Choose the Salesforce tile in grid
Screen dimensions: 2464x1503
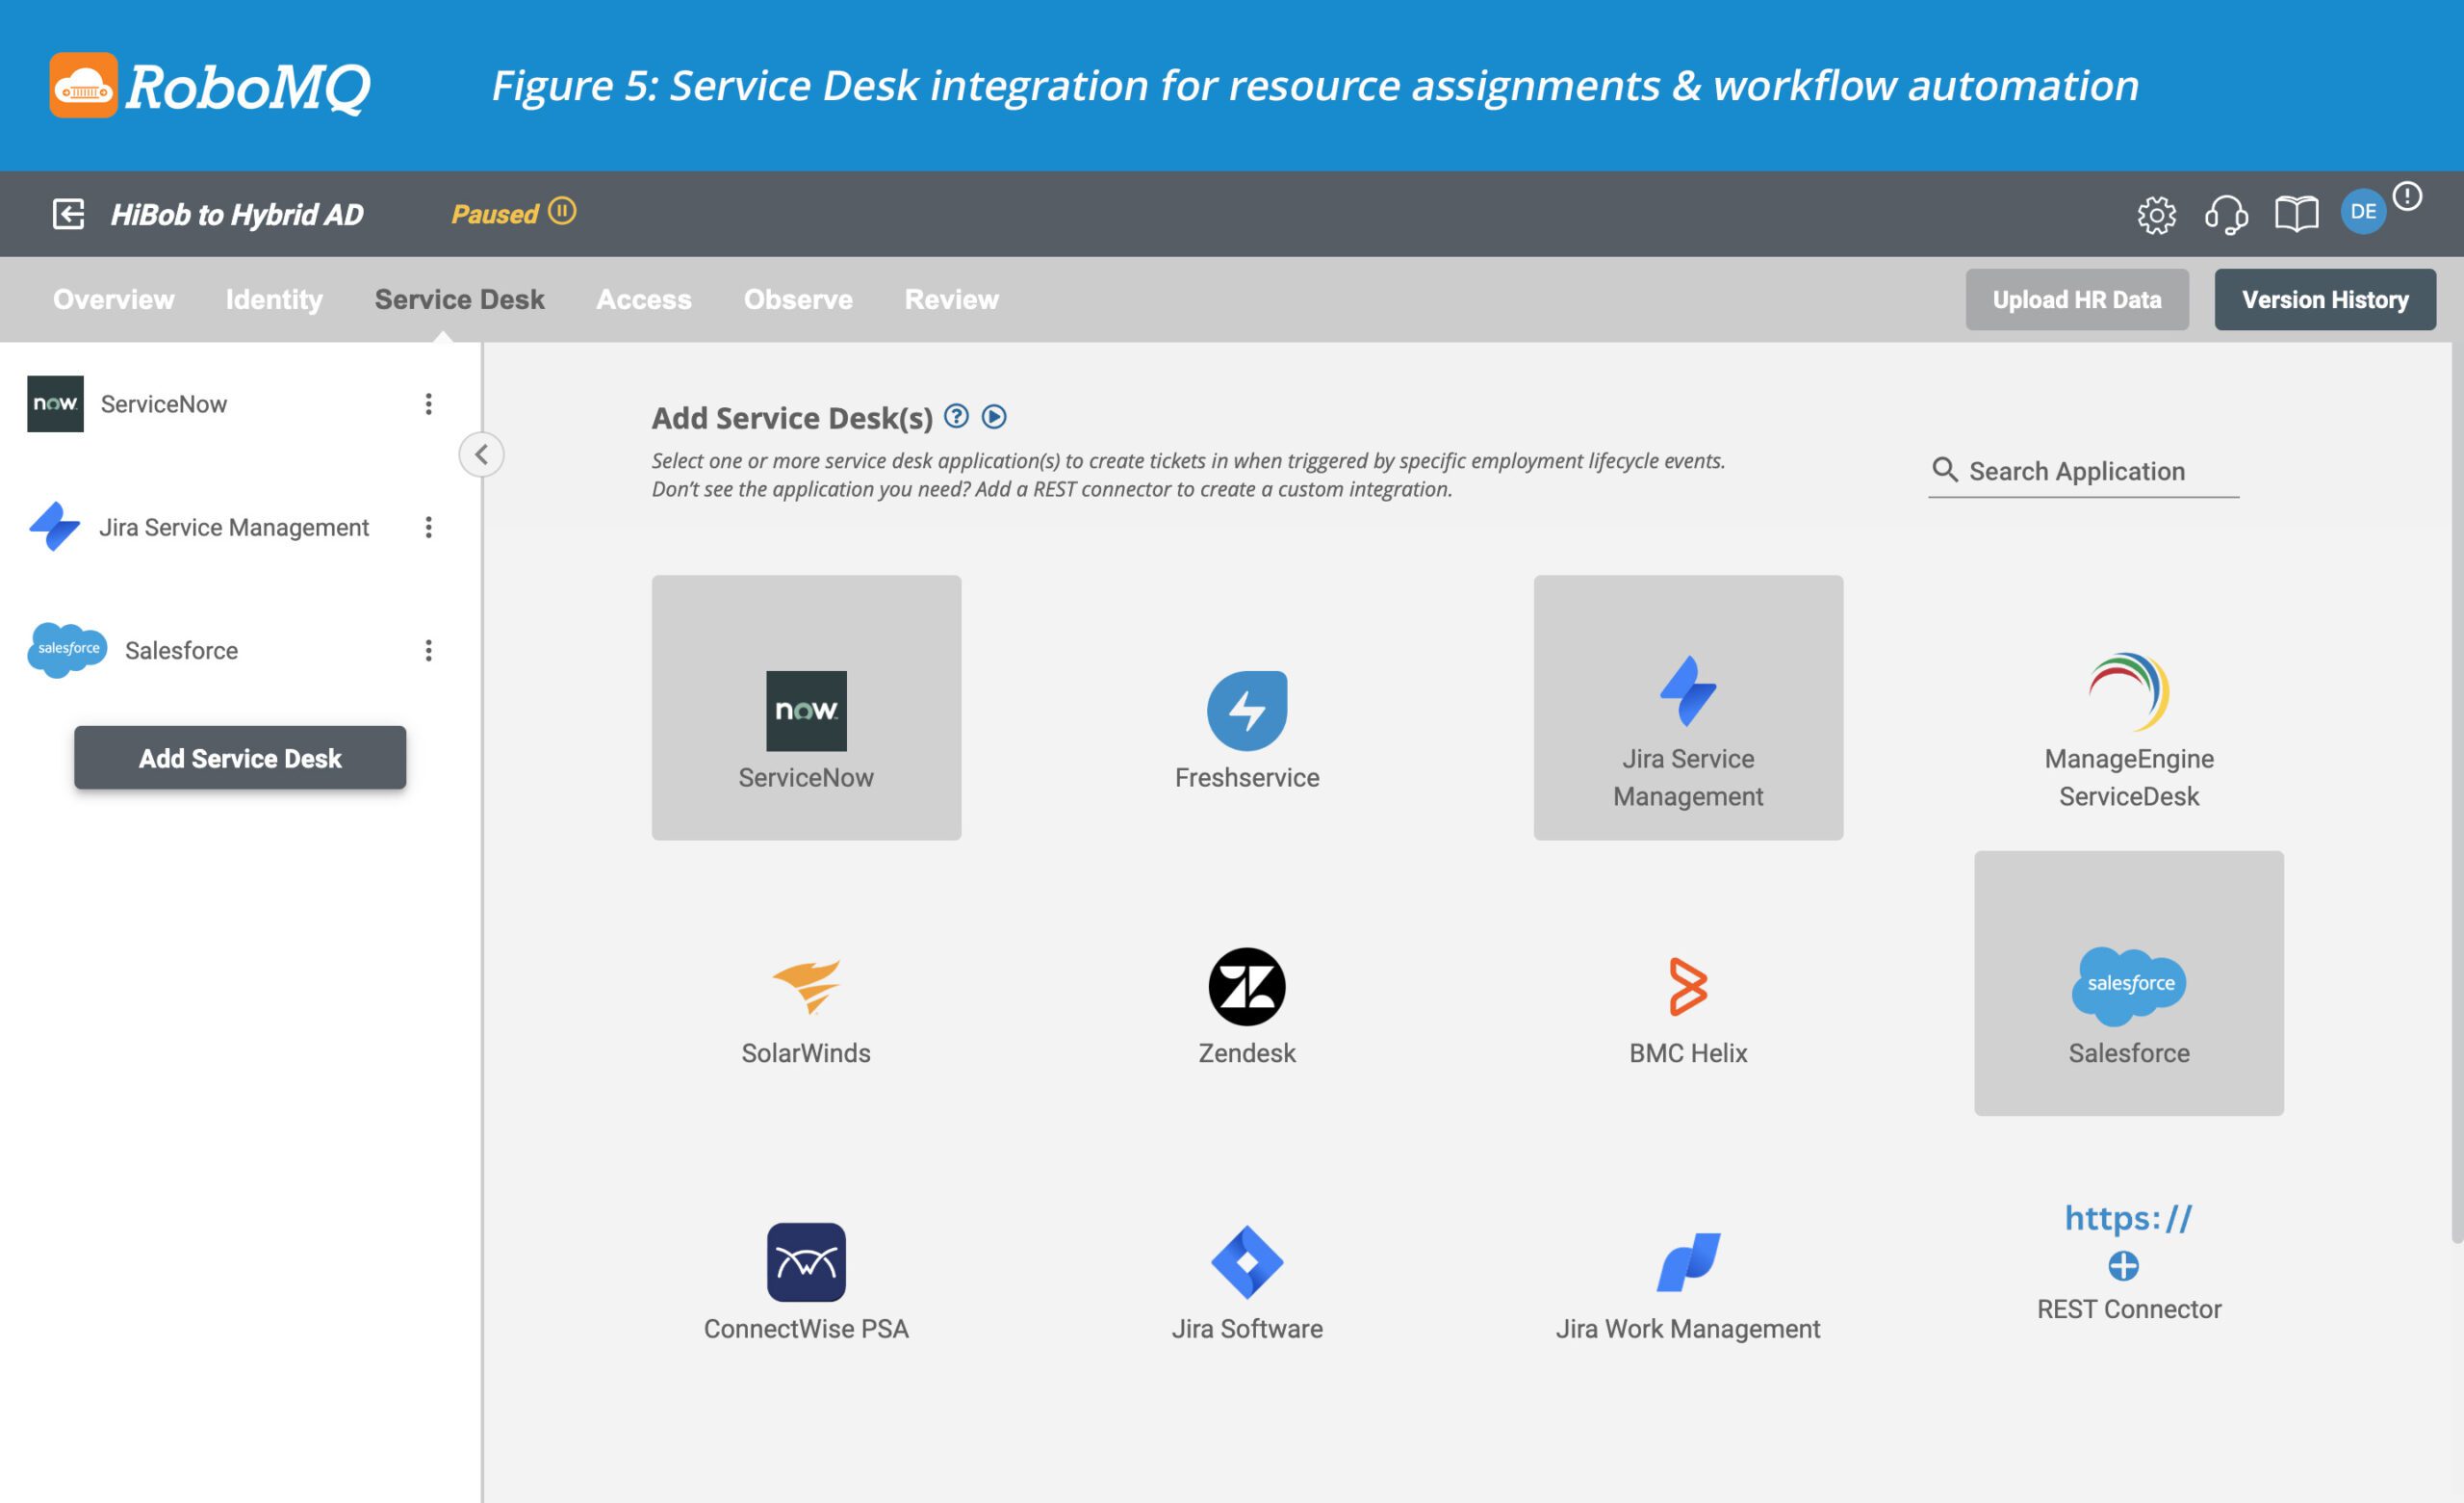tap(2129, 984)
